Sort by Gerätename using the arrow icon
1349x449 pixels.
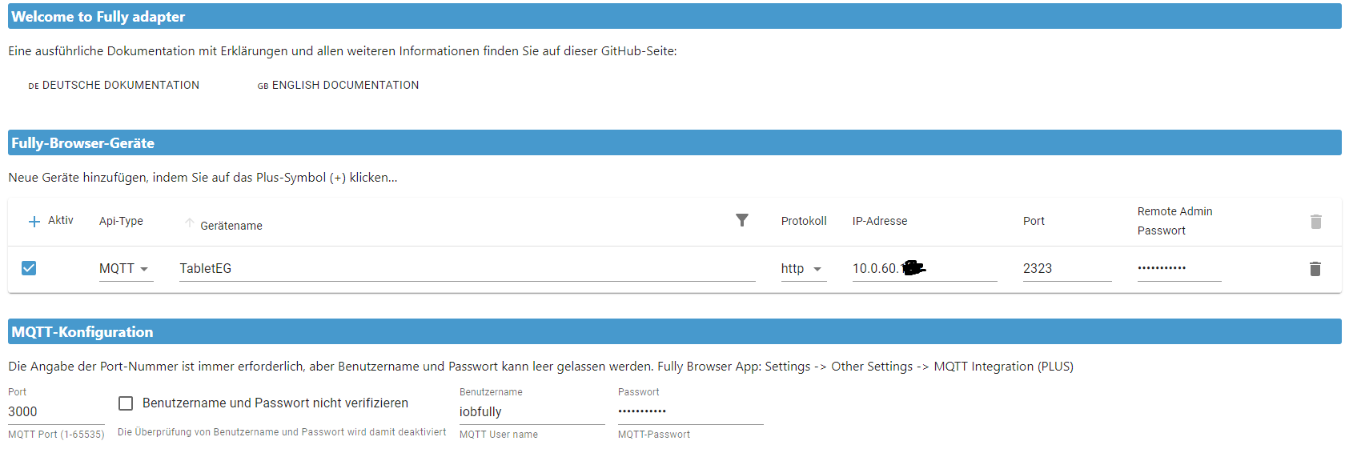(190, 223)
